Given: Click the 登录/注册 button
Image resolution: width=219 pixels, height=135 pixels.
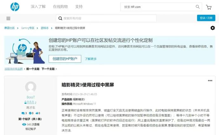Looking at the screenshot, I should [206, 18].
